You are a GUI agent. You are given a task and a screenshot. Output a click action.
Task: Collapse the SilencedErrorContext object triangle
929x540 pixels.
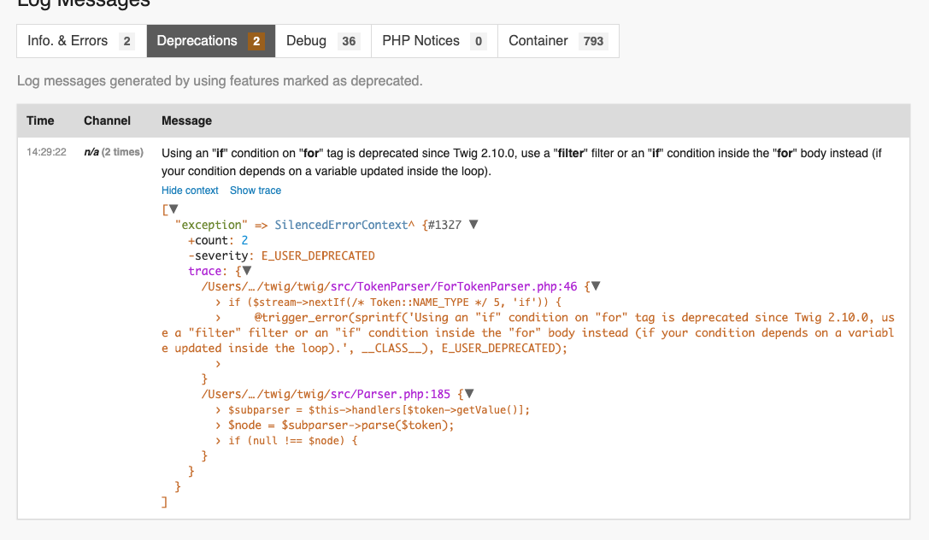[x=473, y=225]
